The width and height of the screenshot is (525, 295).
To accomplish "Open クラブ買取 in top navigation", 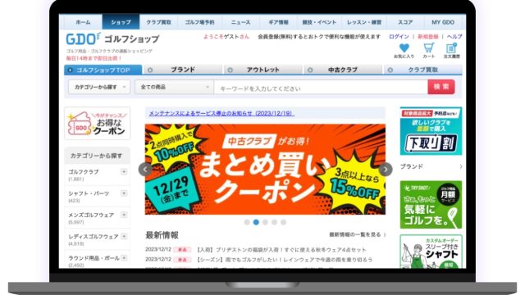I will coord(158,22).
